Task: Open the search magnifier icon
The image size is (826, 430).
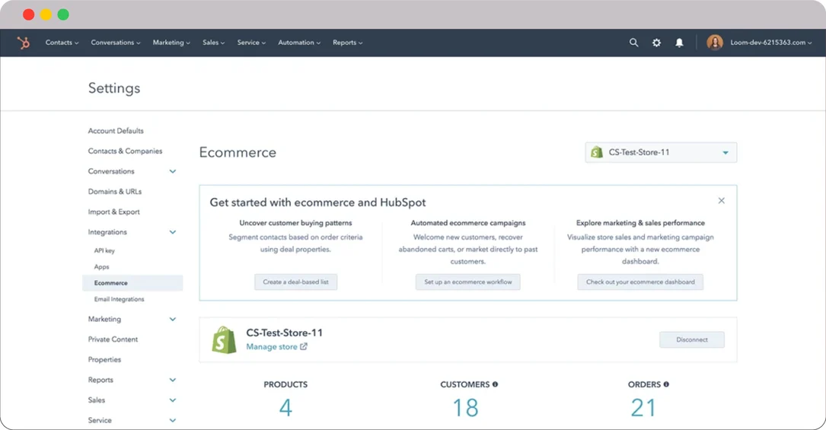Action: click(633, 43)
